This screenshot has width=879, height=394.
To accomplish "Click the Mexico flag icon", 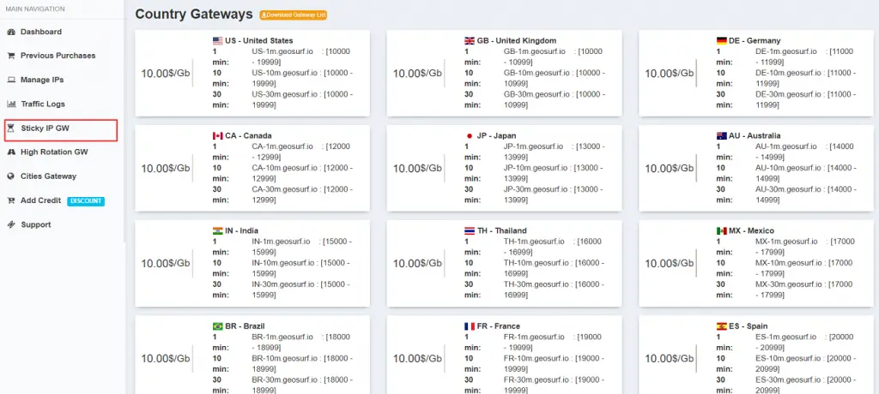I will click(x=721, y=231).
